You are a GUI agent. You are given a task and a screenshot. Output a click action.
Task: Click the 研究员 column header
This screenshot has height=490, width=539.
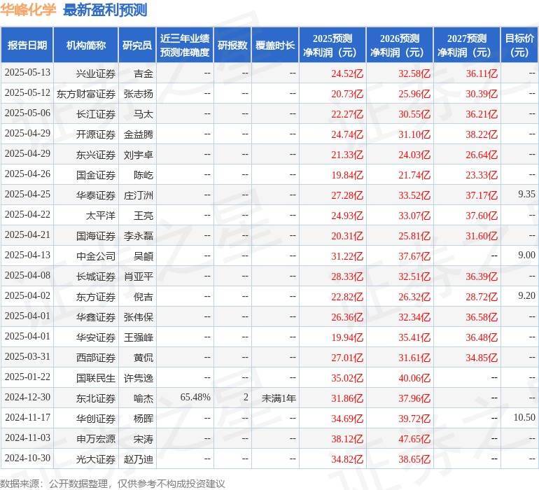pos(136,45)
